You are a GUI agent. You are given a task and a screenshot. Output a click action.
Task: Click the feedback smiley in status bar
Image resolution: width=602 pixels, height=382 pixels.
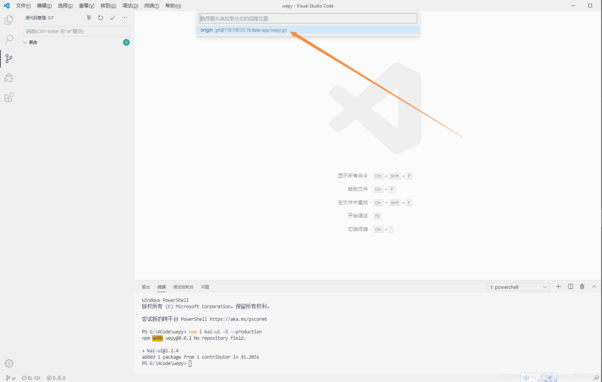pos(596,378)
